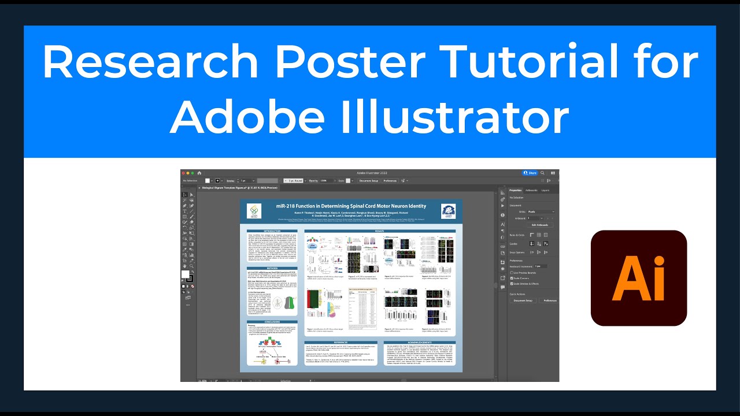Click the black stroke swatch in control bar
Image resolution: width=740 pixels, height=416 pixels.
(217, 181)
